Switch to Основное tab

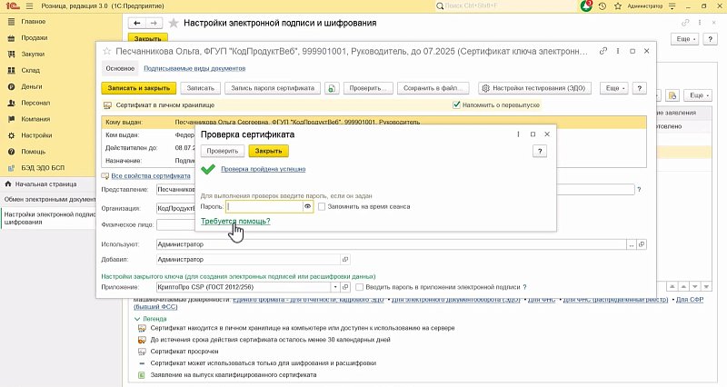pos(120,69)
